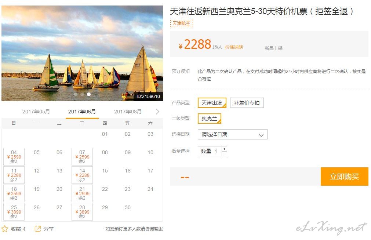Select June 25 priced ¥3899
This screenshot has height=240, width=371.
click(x=14, y=212)
